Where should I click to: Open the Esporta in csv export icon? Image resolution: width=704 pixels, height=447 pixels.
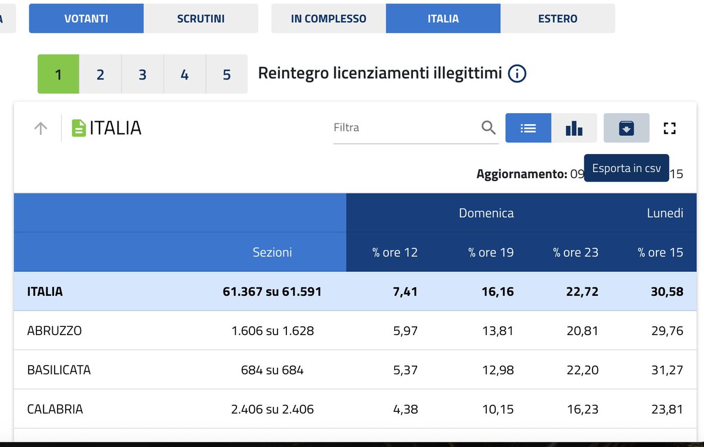click(627, 128)
